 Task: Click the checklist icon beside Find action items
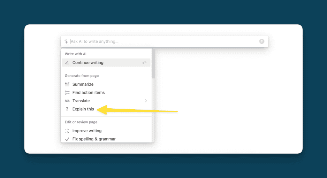tap(67, 93)
